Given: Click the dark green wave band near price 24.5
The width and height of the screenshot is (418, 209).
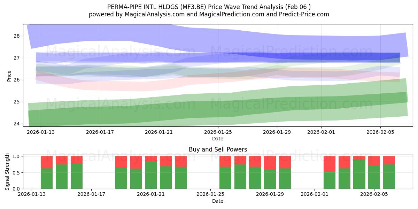Looking at the screenshot, I should coord(218,109).
